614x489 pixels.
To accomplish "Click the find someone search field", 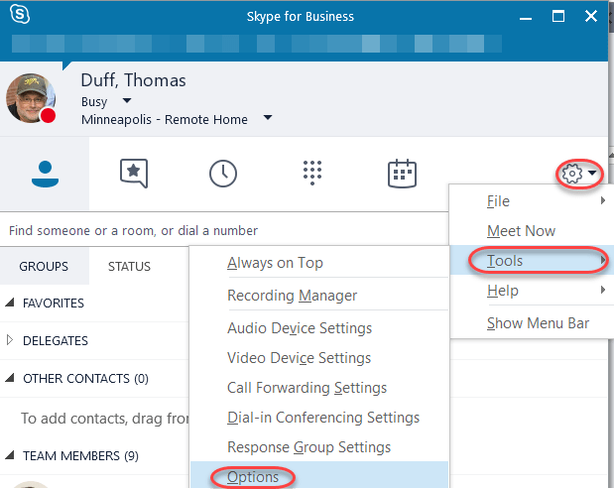I will pos(224,230).
